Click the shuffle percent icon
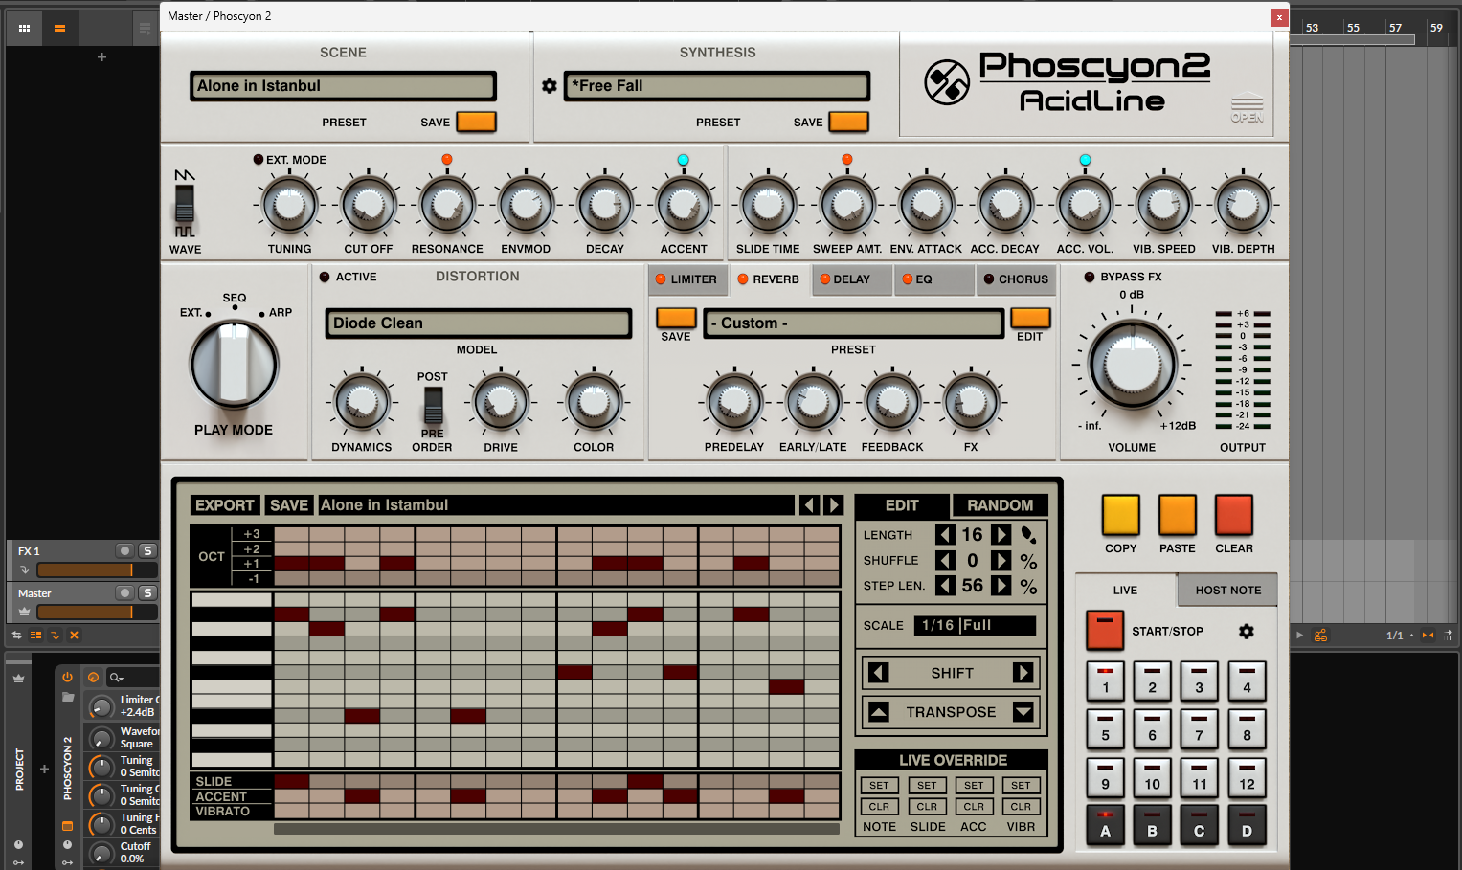Image resolution: width=1462 pixels, height=870 pixels. [1028, 561]
